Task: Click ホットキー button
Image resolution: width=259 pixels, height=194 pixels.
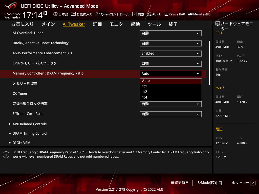Action: click(x=240, y=183)
